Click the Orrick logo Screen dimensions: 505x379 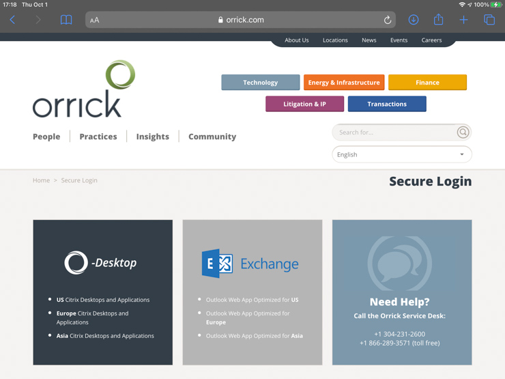pyautogui.click(x=84, y=89)
